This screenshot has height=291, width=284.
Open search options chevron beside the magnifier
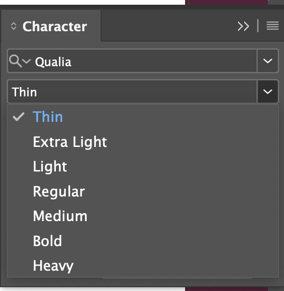(26, 61)
